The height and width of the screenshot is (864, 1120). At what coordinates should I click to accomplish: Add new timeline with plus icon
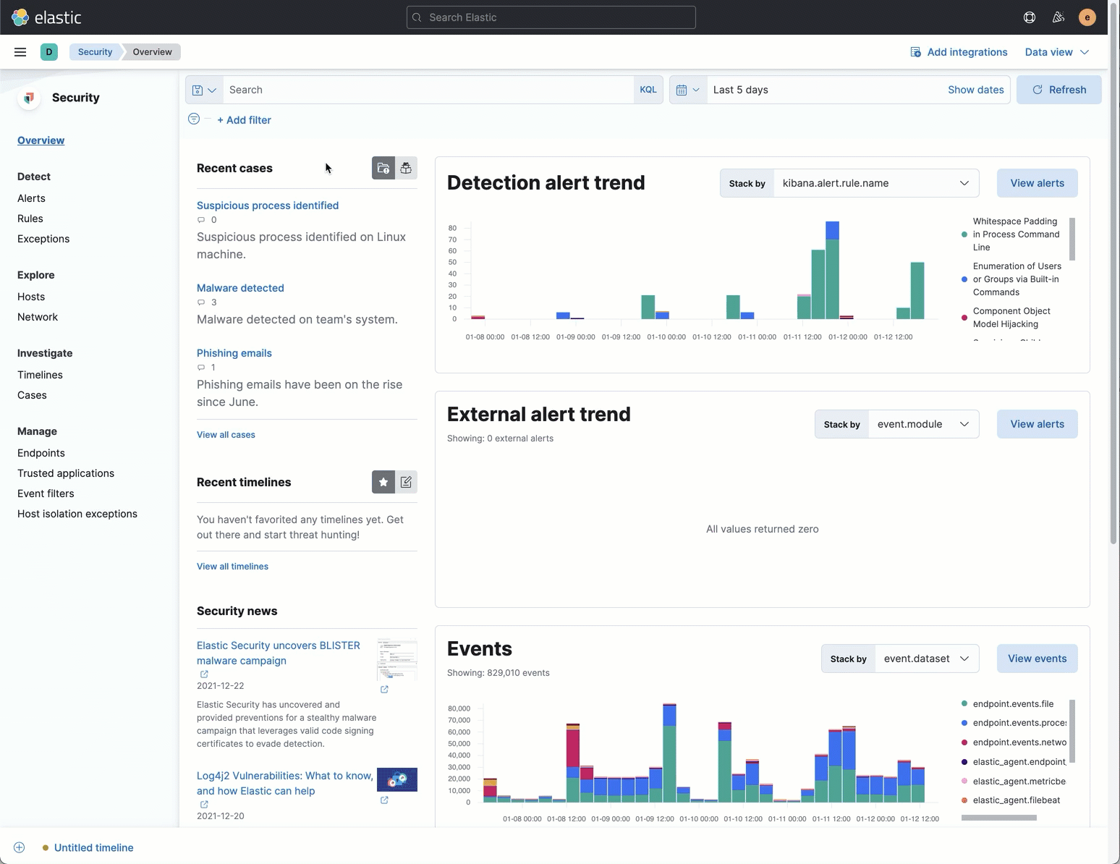pyautogui.click(x=20, y=847)
